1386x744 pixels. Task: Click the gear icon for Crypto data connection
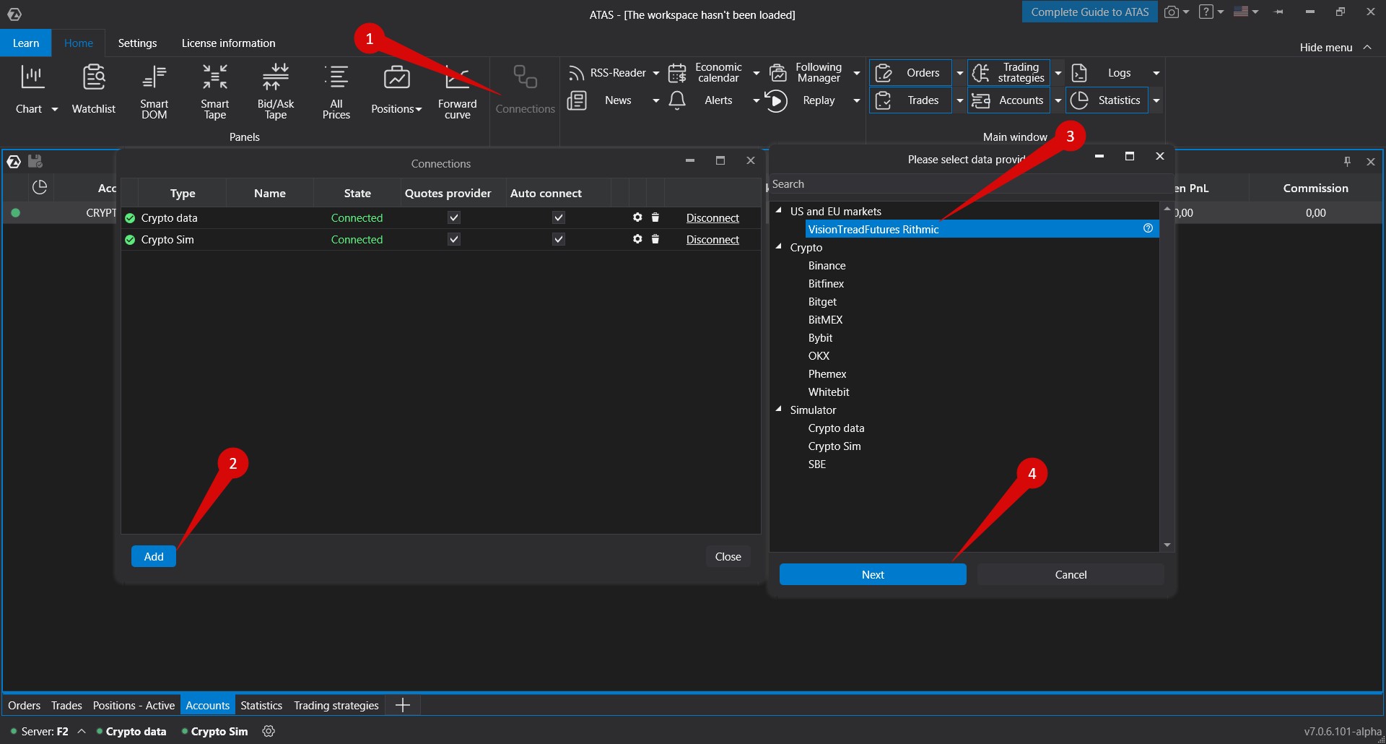(x=637, y=217)
